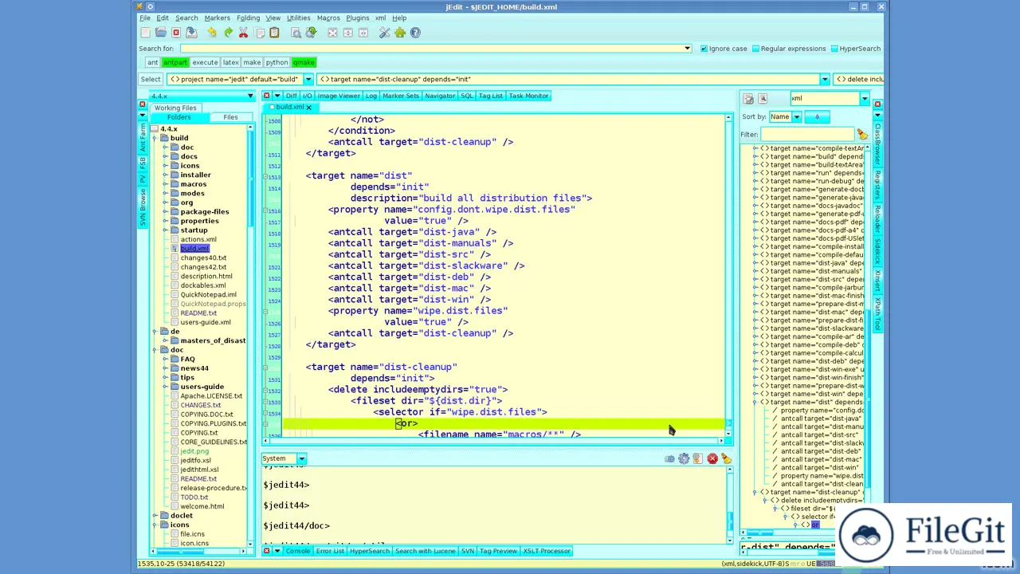The width and height of the screenshot is (1020, 574).
Task: Toggle the make button
Action: click(252, 62)
